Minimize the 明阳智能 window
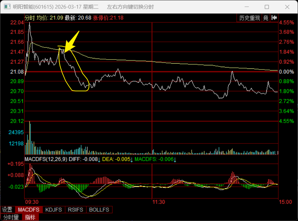 click(247, 7)
